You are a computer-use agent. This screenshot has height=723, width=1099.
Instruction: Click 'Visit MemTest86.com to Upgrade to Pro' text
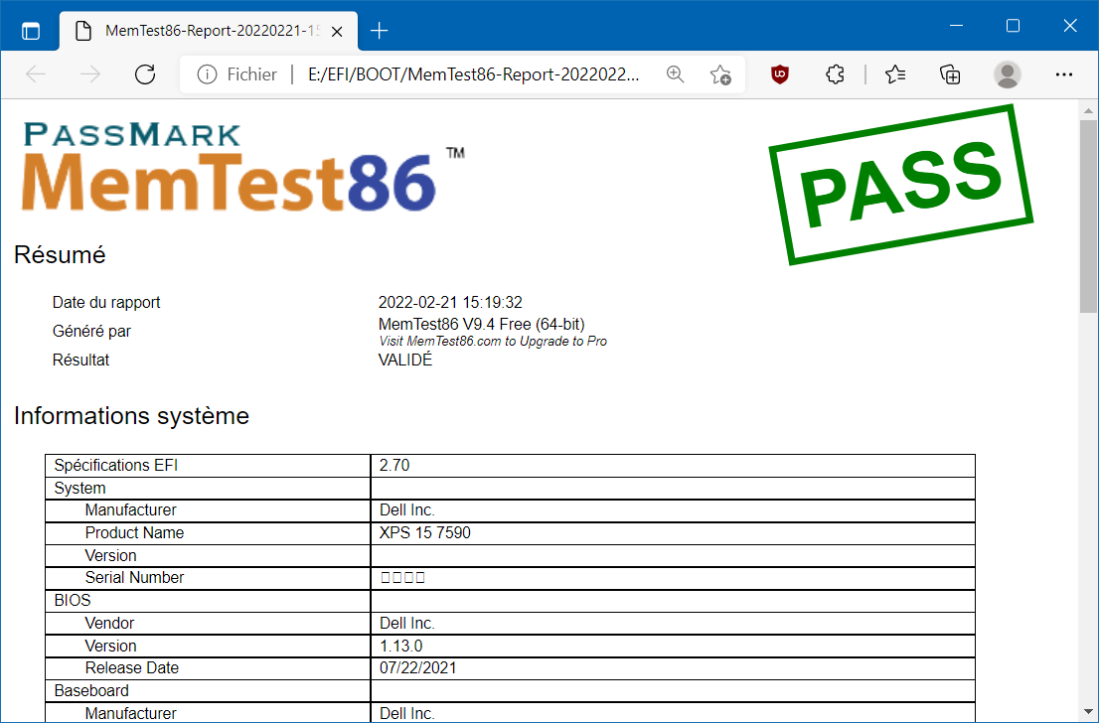(493, 342)
